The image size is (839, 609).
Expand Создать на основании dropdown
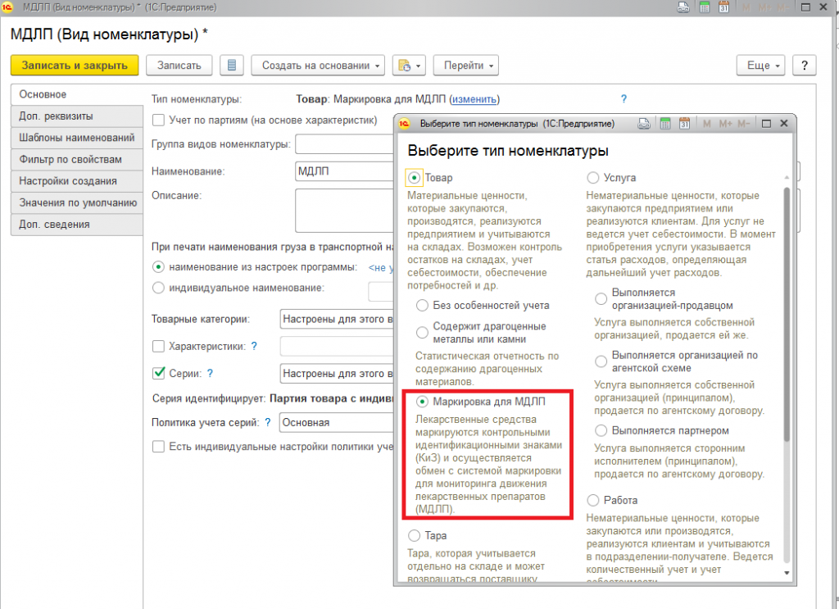coord(318,66)
